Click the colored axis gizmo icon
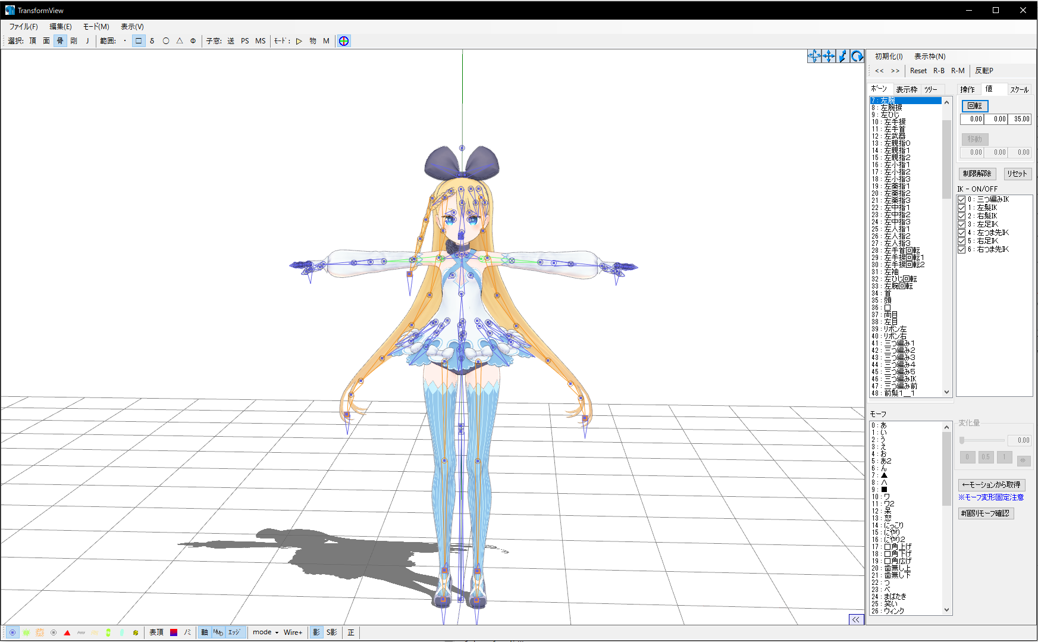The height and width of the screenshot is (642, 1038). 344,41
